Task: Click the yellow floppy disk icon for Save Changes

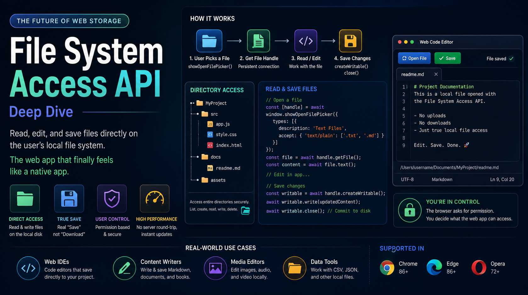Action: click(x=350, y=41)
